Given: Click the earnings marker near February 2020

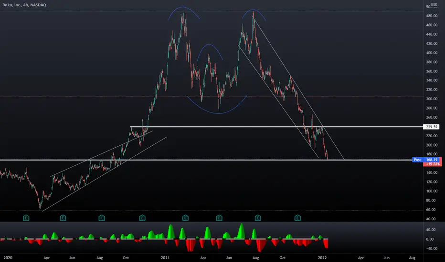Looking at the screenshot, I should 26,218.
